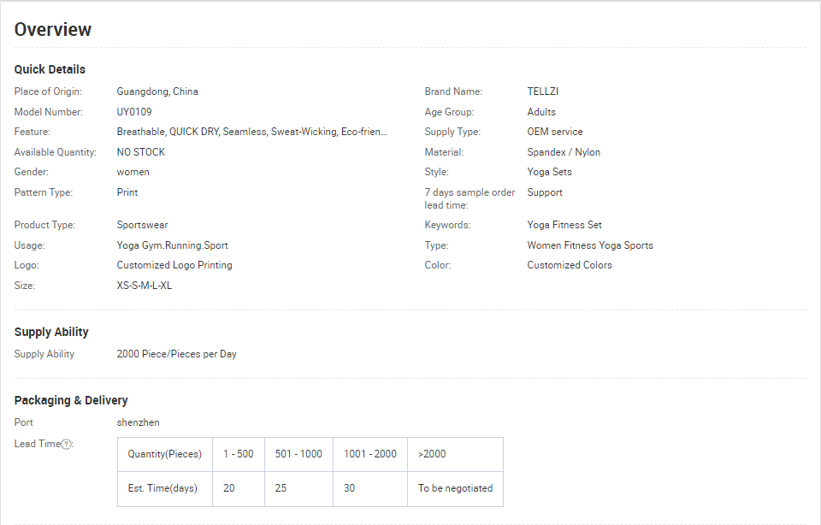
Task: Click the shenzhen port value
Action: click(138, 422)
